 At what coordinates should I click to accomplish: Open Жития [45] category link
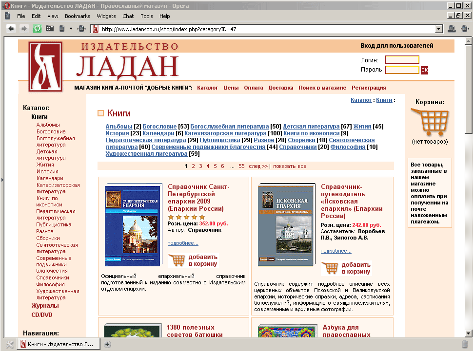click(362, 127)
